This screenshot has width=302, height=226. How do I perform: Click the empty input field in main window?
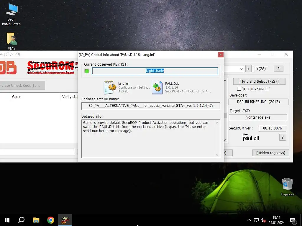[37, 152]
